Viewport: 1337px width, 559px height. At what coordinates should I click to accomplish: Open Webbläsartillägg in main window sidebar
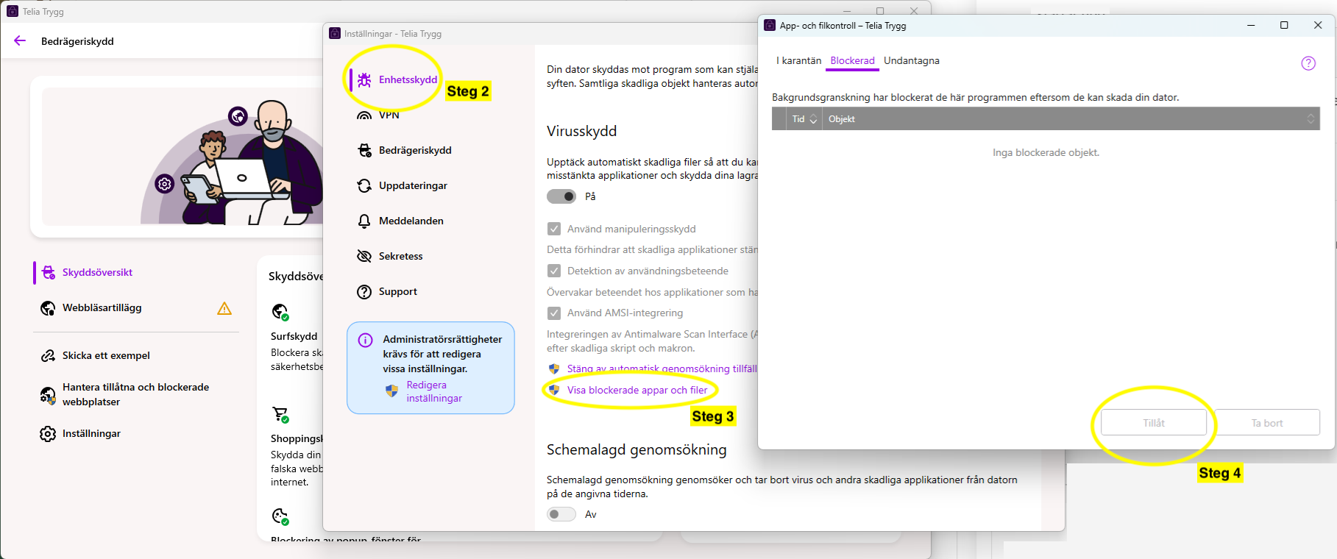(x=102, y=307)
